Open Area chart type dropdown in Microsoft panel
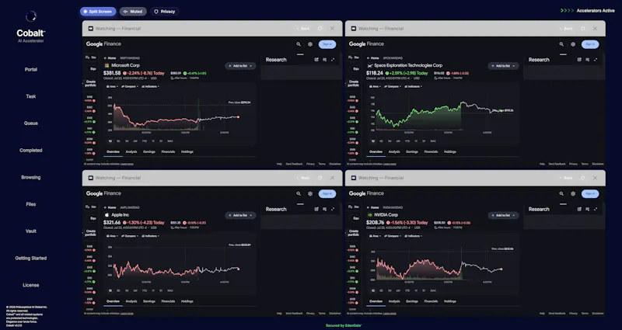 pos(112,86)
